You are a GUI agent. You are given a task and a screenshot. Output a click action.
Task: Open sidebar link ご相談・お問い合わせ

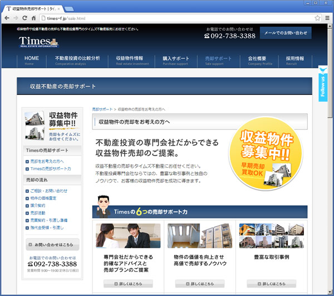(49, 191)
